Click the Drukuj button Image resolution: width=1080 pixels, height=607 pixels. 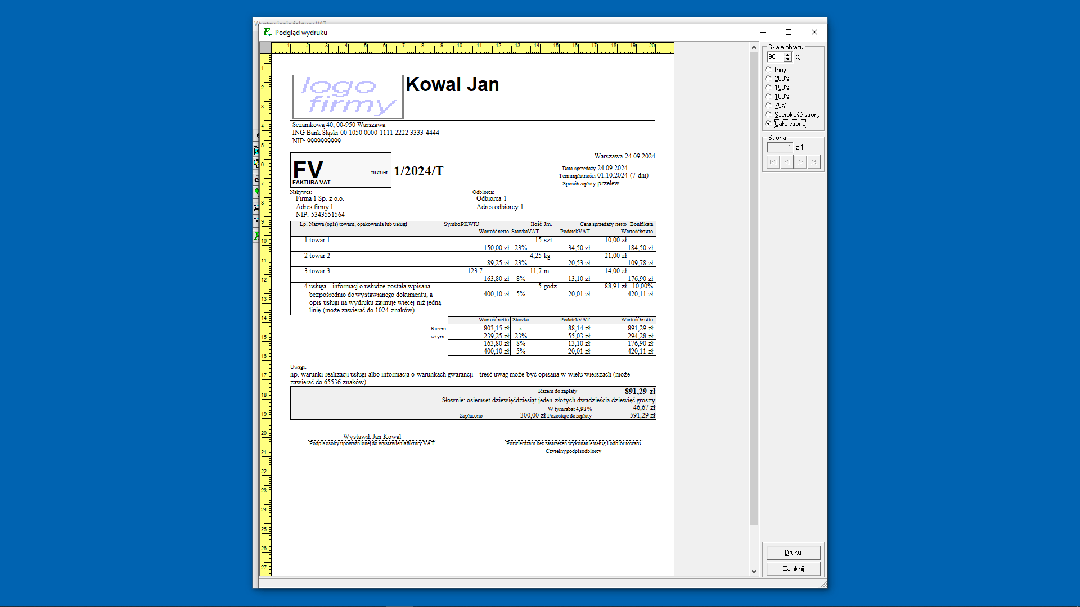(793, 552)
